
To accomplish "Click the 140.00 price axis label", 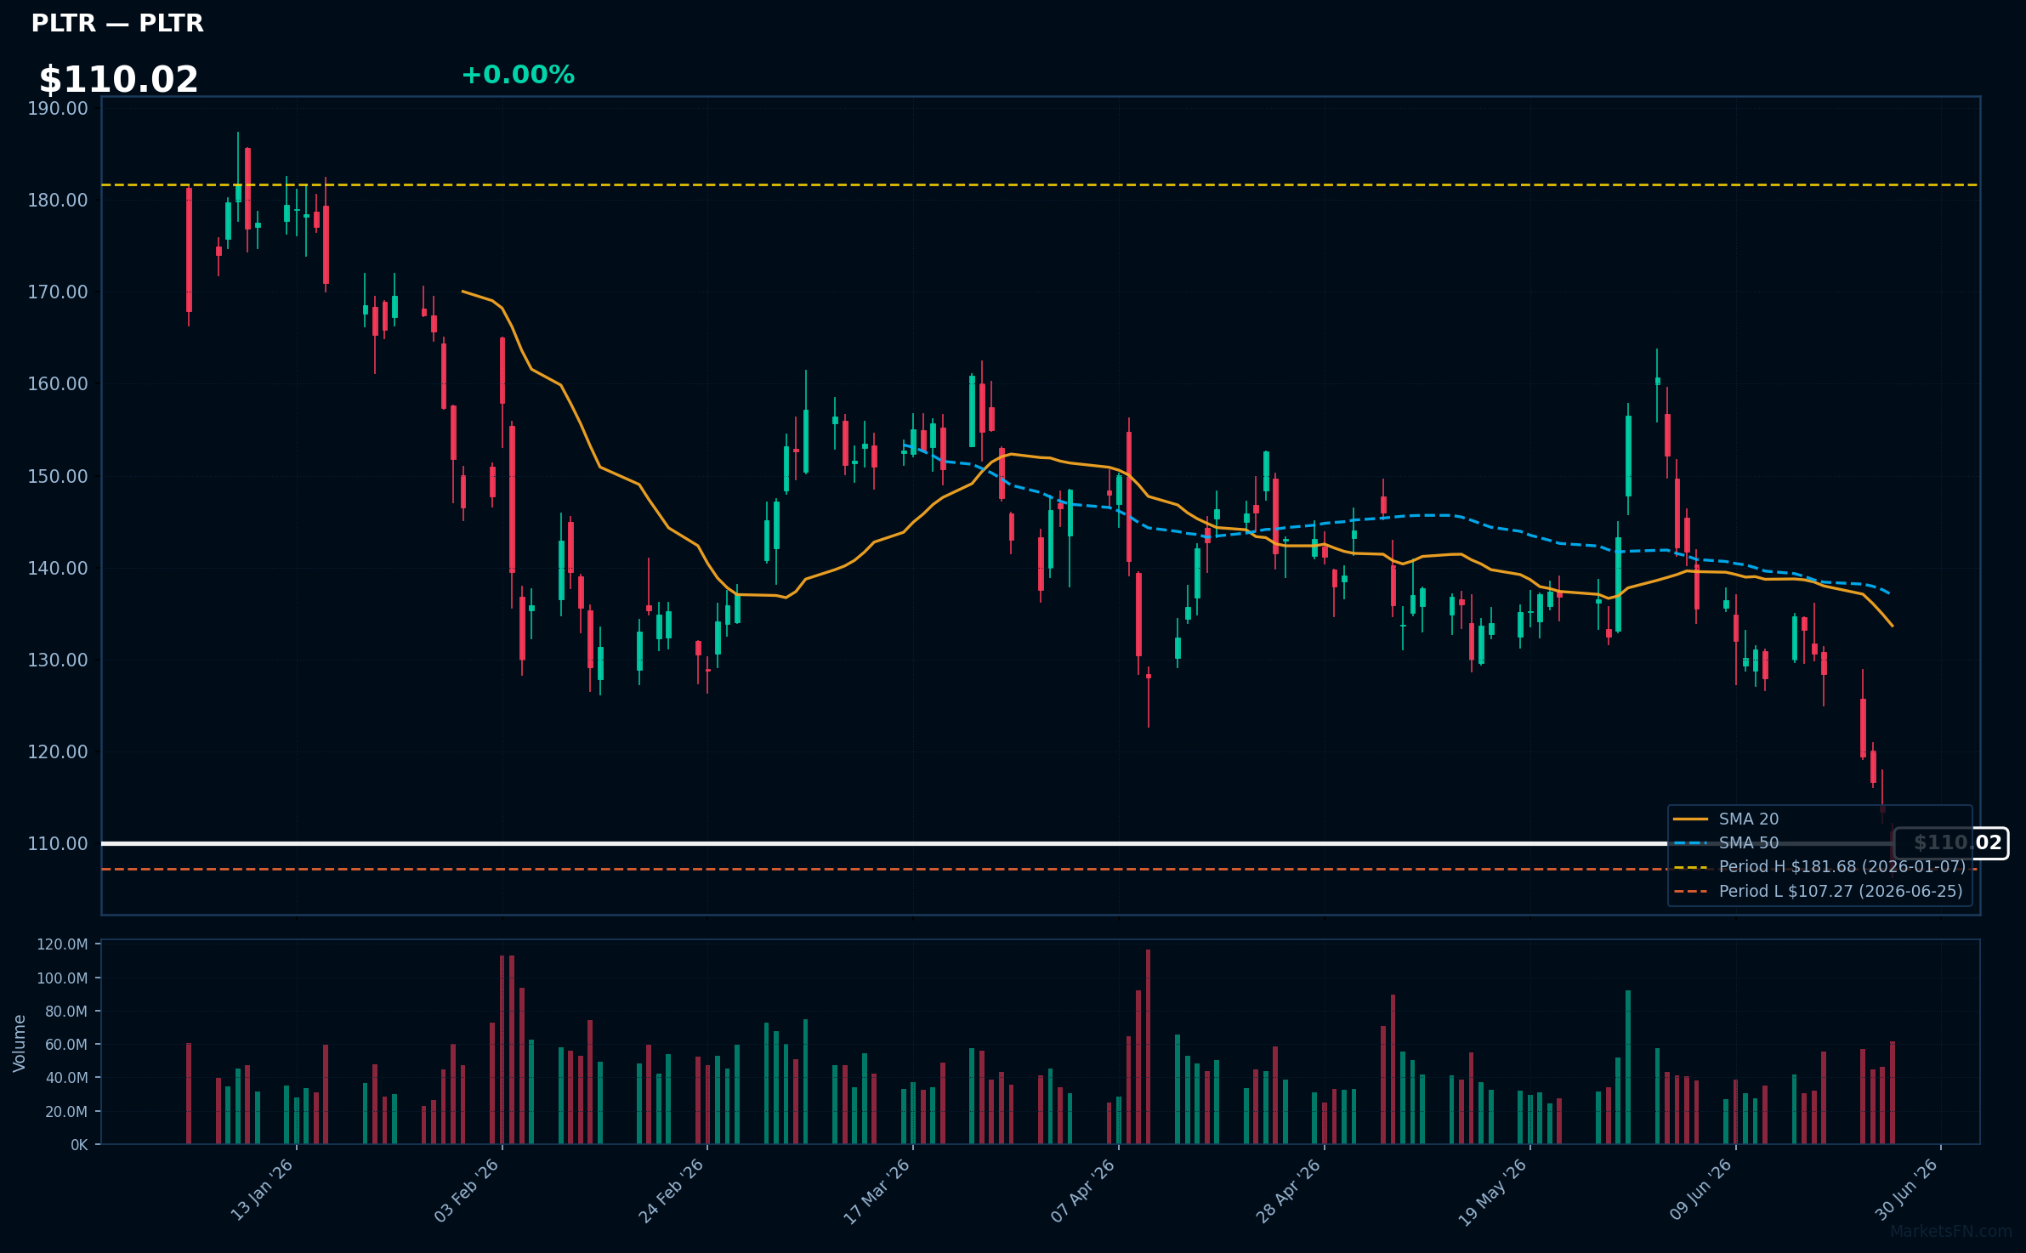I will [58, 568].
